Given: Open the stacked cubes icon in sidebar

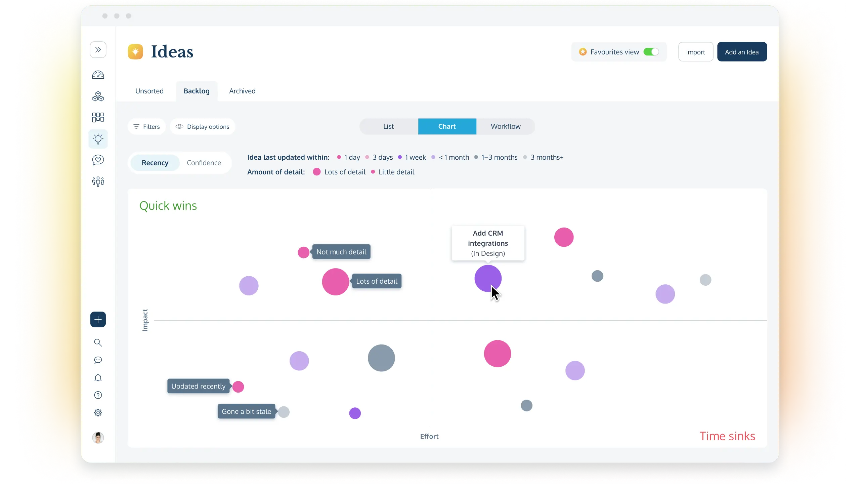Looking at the screenshot, I should 98,96.
